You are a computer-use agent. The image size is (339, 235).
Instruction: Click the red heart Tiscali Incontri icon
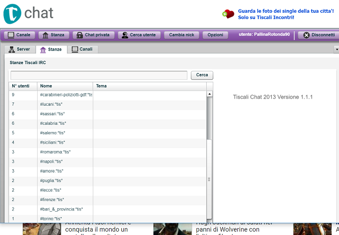(228, 14)
